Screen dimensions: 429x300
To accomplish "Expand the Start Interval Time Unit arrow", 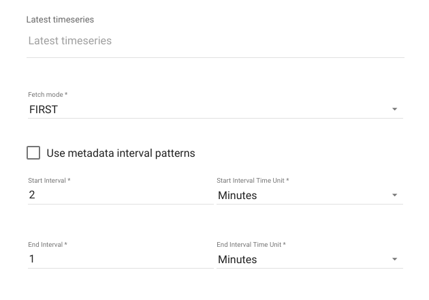I will (394, 195).
